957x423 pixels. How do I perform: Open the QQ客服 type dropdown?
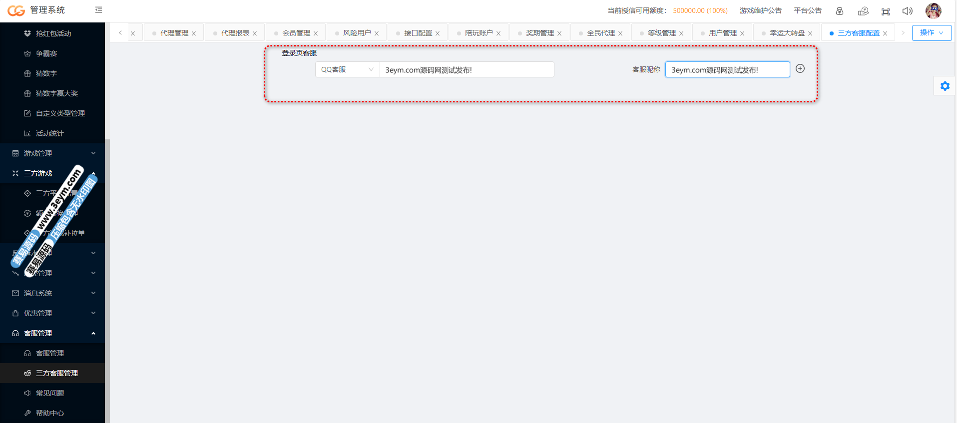point(347,69)
